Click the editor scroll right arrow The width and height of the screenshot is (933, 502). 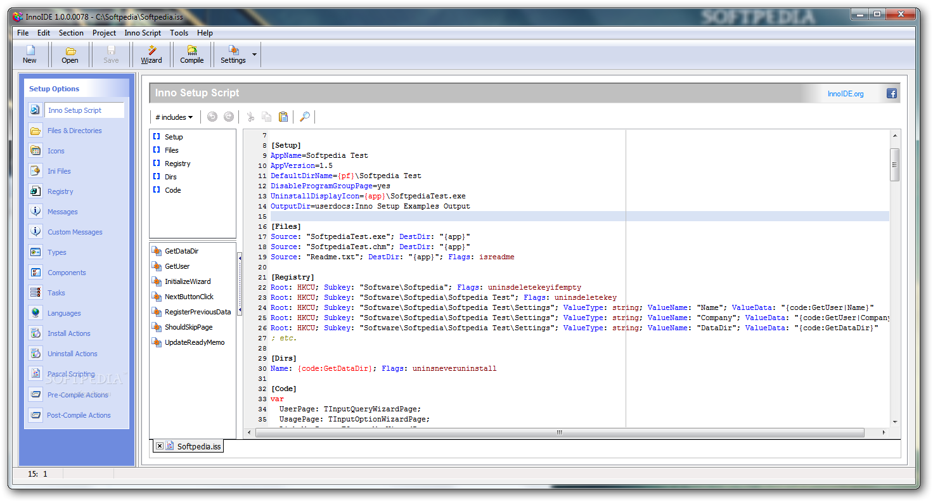(884, 432)
